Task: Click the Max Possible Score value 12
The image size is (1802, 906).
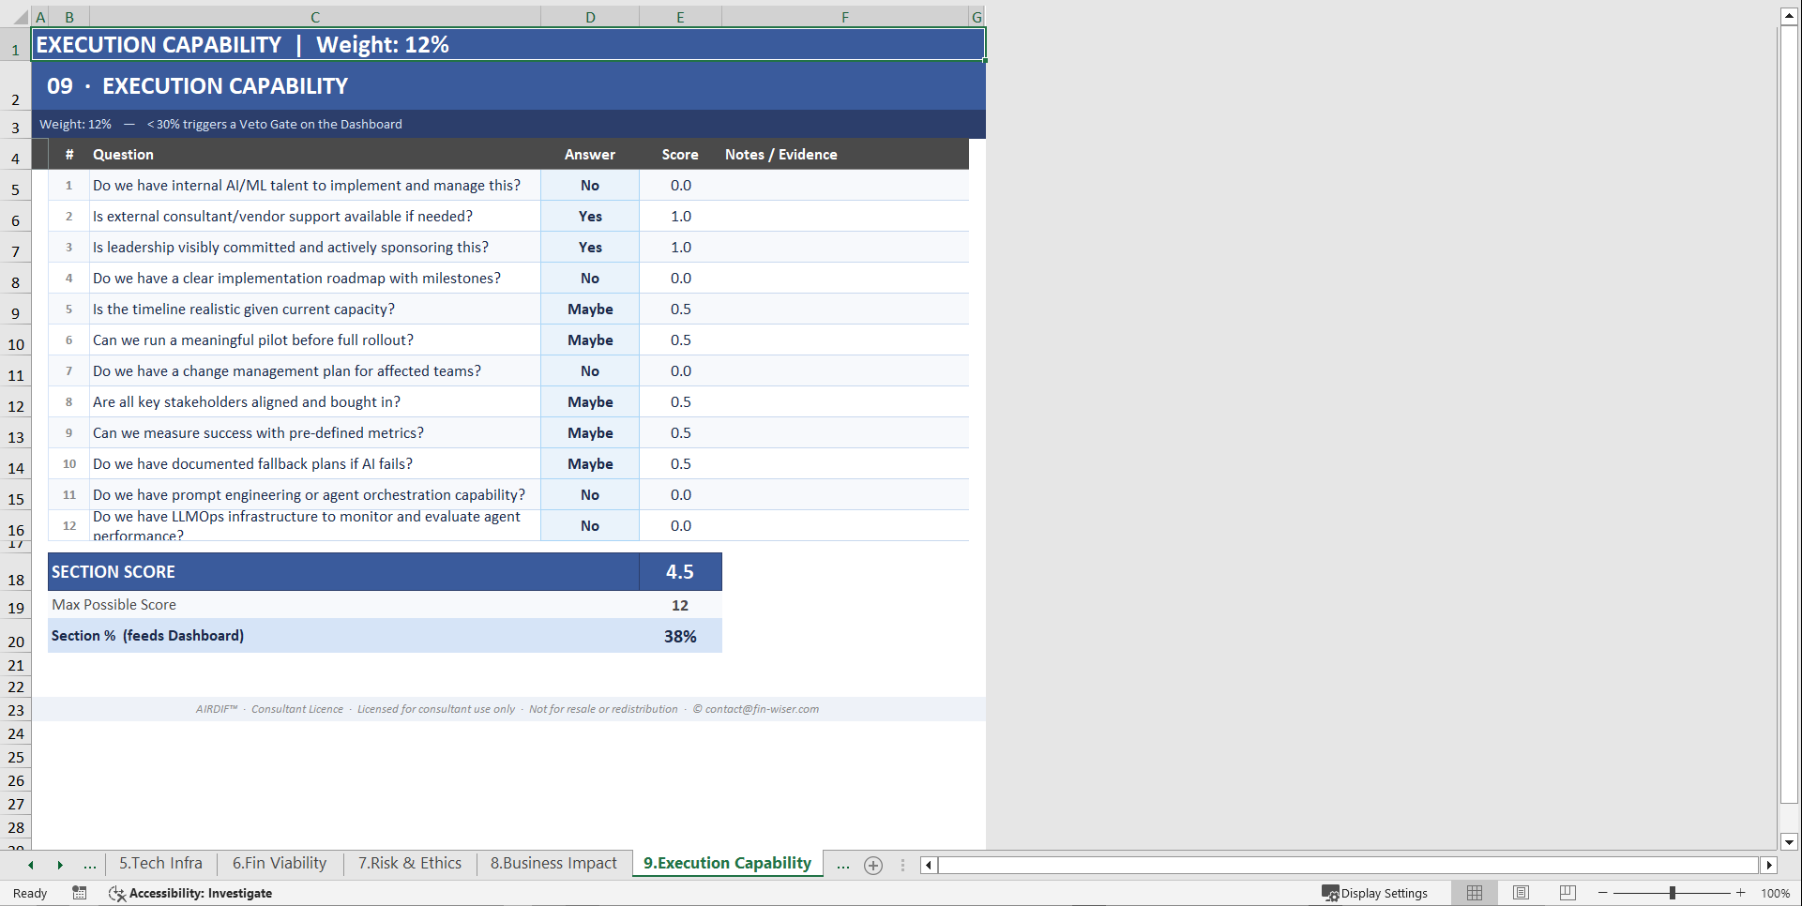Action: tap(680, 605)
